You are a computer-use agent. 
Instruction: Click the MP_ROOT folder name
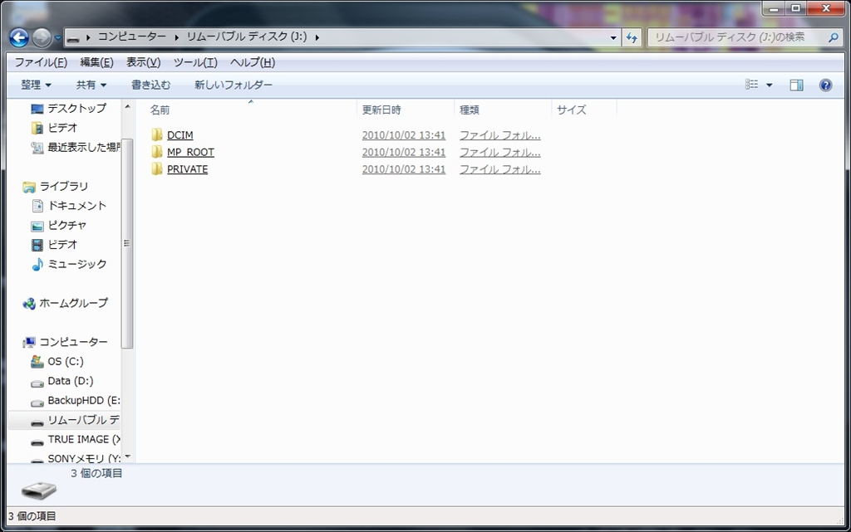tap(190, 152)
